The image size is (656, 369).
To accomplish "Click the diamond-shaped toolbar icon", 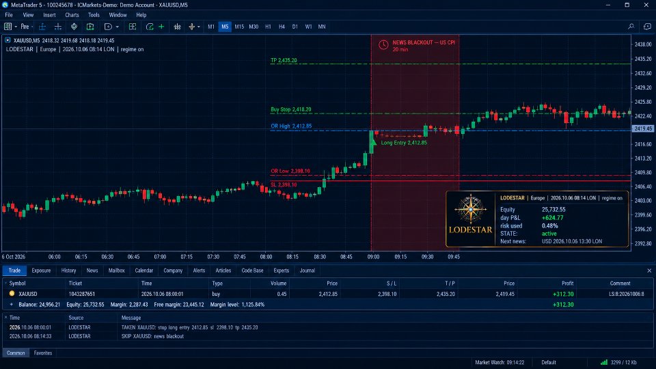I will coord(74,27).
